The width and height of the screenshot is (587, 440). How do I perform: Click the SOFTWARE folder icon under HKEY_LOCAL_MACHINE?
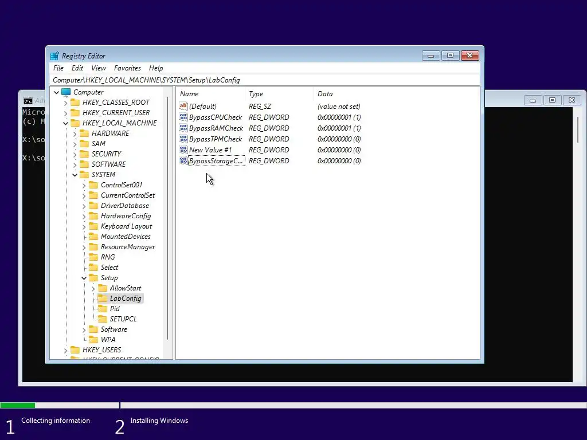(x=85, y=164)
